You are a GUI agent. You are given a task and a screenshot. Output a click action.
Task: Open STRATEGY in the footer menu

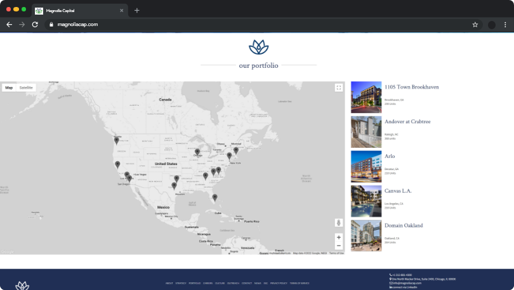(181, 283)
